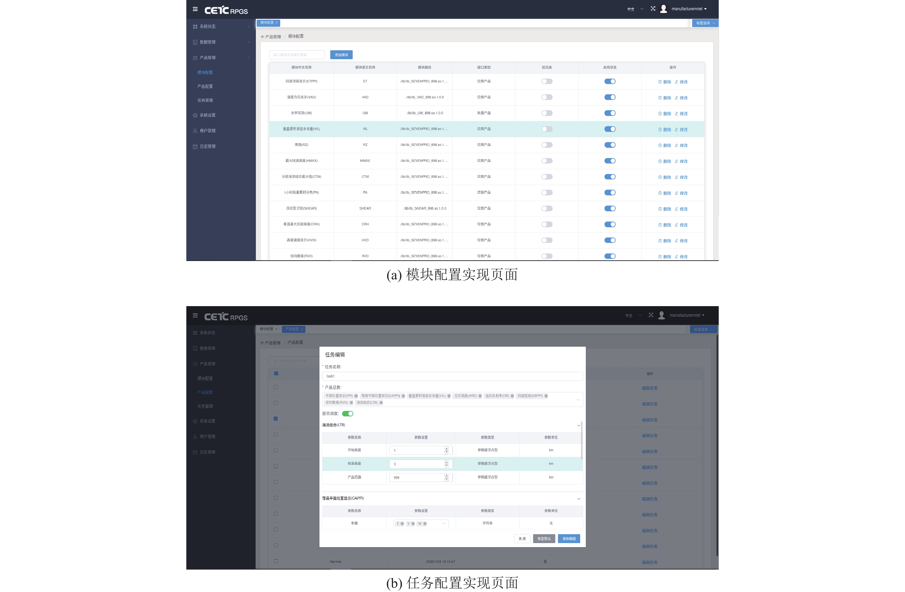Select 模块配置 in the 模块配置 page sidebar

[205, 73]
